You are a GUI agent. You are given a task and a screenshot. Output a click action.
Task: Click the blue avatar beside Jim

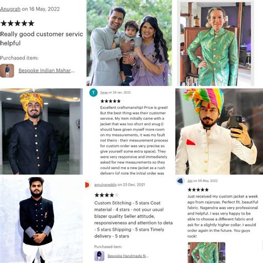[180, 181]
